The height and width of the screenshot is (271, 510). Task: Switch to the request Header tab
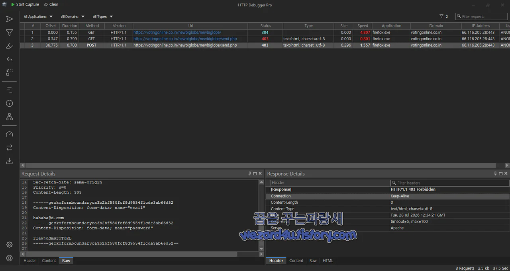[29, 261]
